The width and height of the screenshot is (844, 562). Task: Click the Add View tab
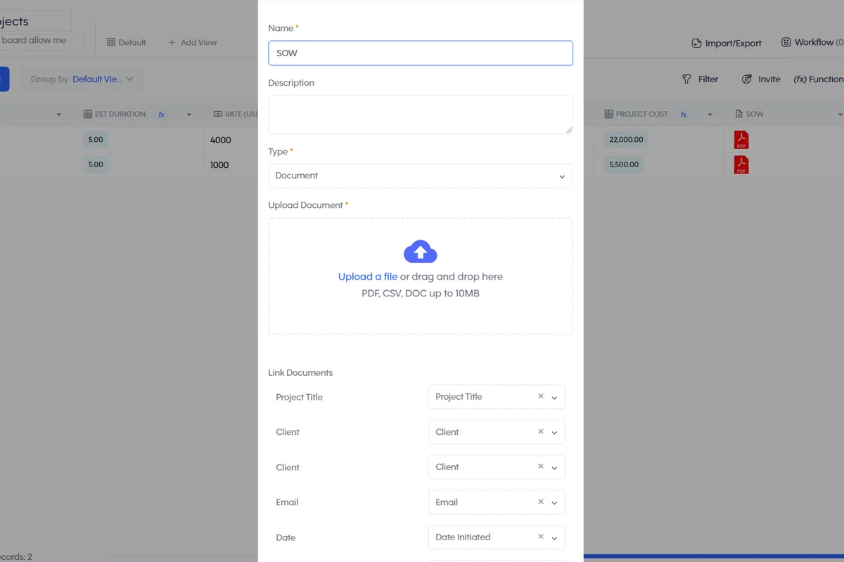192,42
